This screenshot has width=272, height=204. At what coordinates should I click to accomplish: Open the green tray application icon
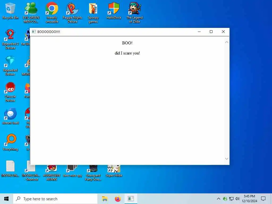[225, 199]
